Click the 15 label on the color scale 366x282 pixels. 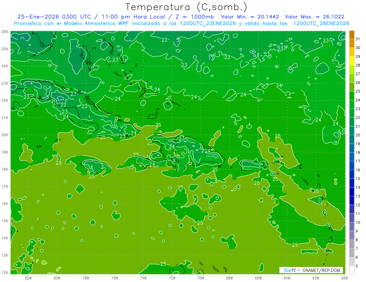click(358, 179)
